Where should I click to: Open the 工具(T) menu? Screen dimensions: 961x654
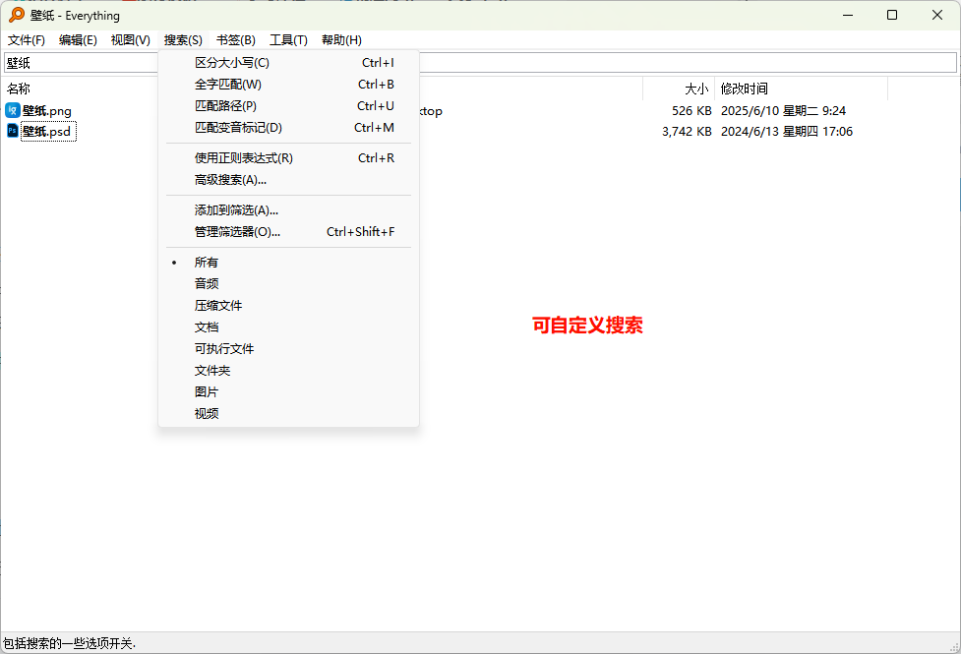288,40
